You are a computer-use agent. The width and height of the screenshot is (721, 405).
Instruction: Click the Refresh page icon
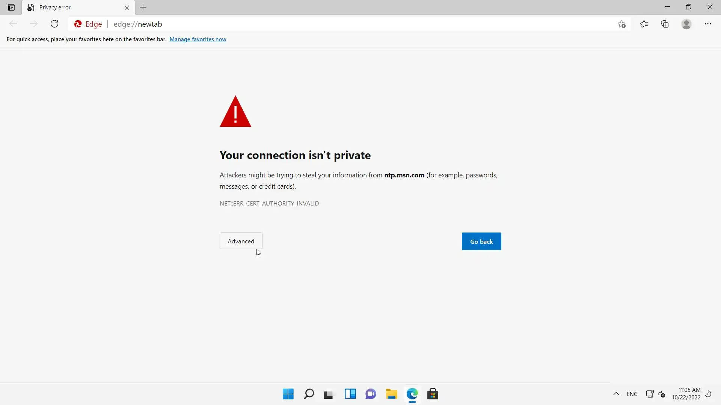(54, 24)
